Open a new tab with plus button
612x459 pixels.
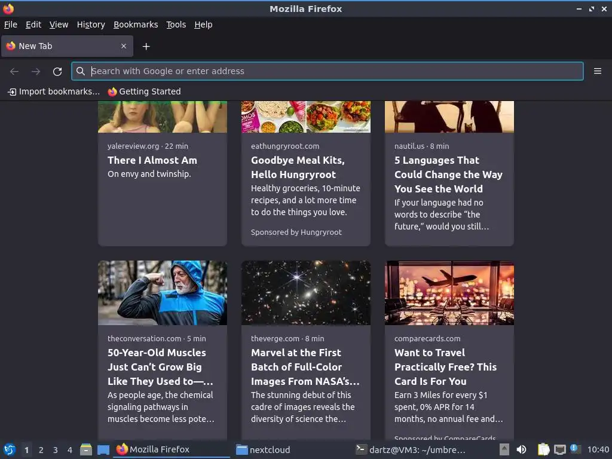coord(146,47)
